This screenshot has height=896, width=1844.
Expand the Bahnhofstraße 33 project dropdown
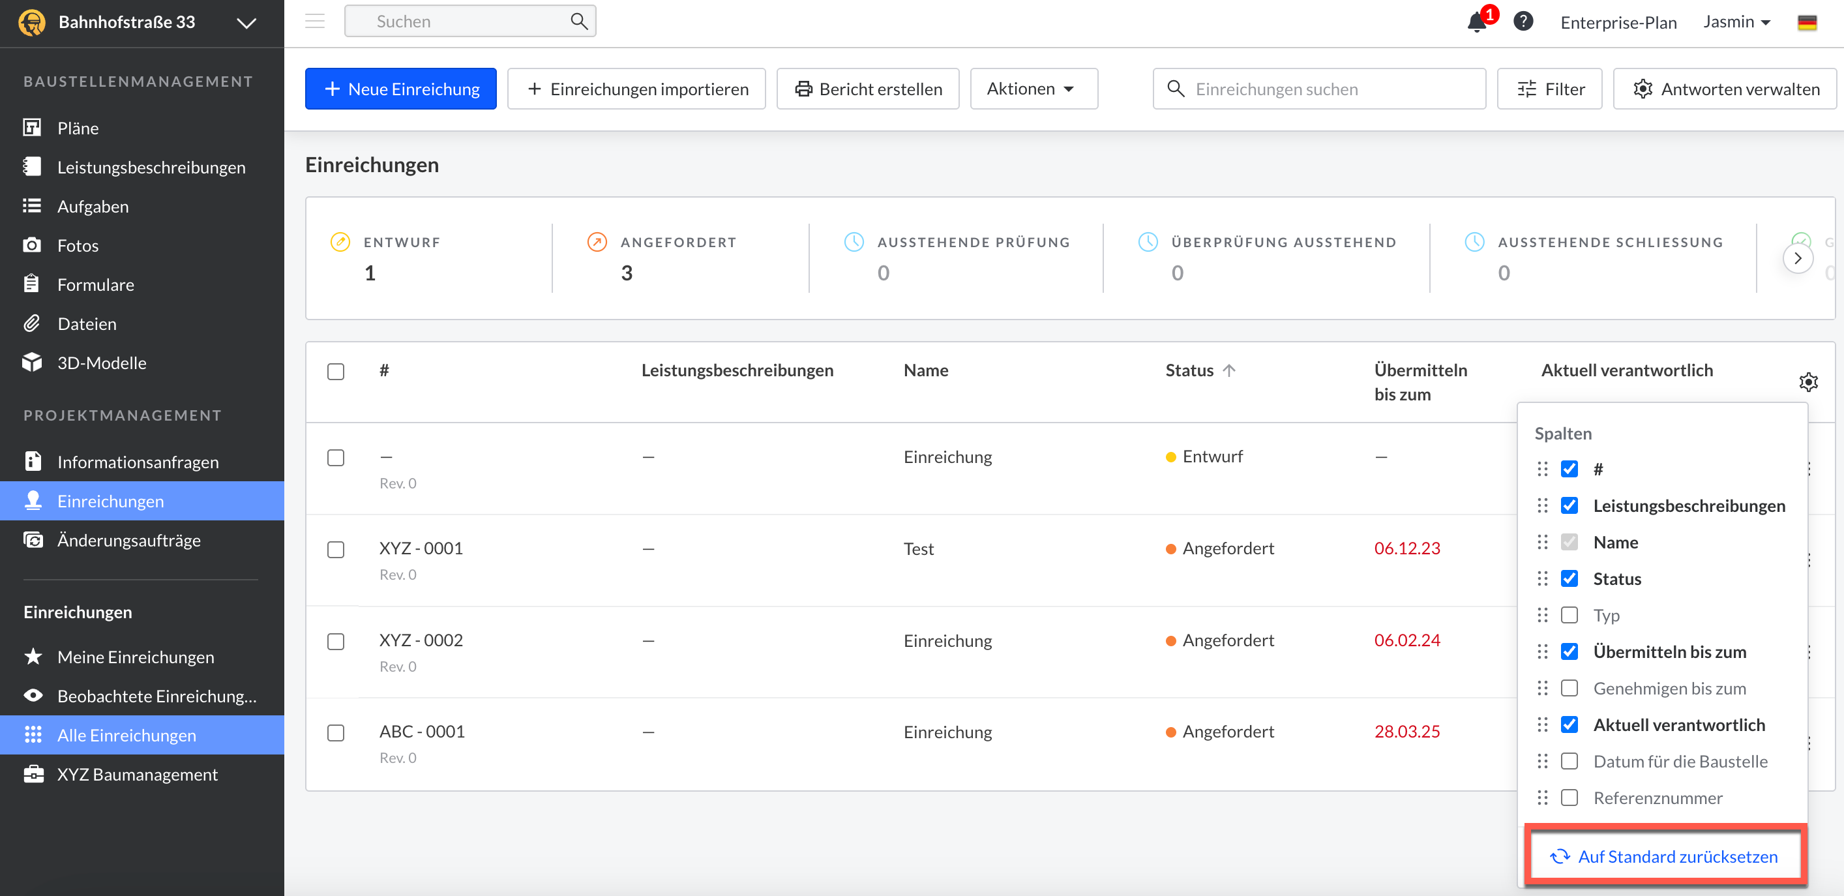[246, 23]
